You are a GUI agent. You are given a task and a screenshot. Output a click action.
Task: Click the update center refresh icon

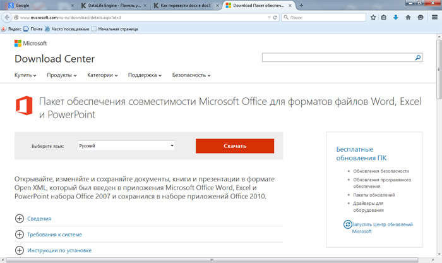(x=347, y=224)
